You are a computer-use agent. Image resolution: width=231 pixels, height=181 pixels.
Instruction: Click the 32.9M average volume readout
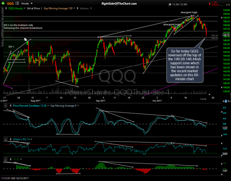click(184, 4)
